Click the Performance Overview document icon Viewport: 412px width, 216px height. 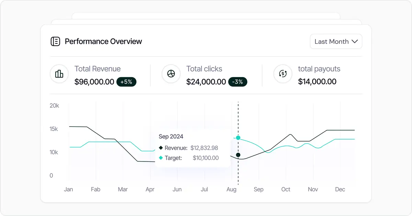coord(55,41)
